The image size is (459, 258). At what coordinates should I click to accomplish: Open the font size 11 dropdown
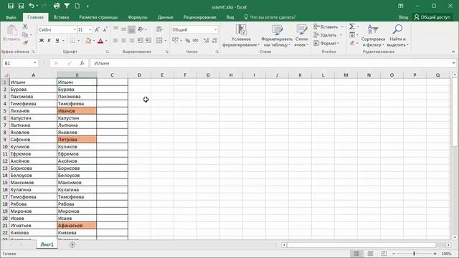click(90, 29)
